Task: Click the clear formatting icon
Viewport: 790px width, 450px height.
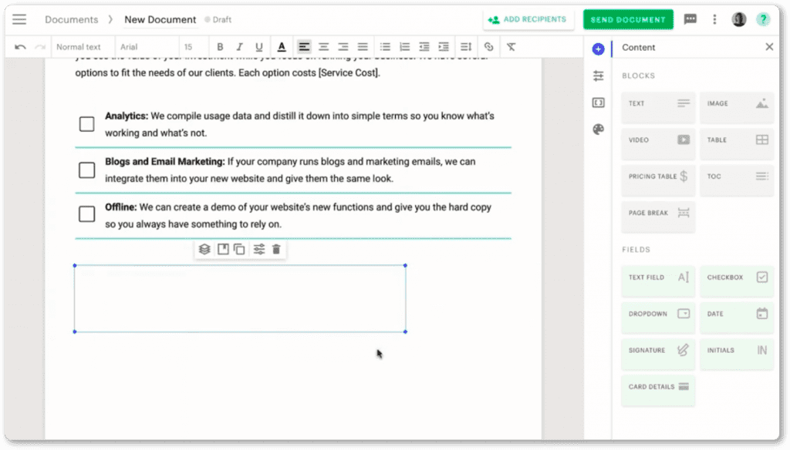Action: pos(511,47)
